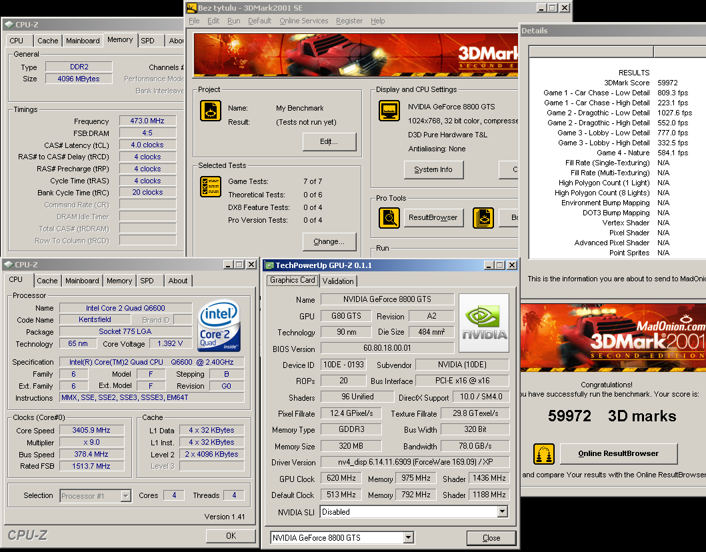Open the Register menu in 3DMark2001

point(349,21)
